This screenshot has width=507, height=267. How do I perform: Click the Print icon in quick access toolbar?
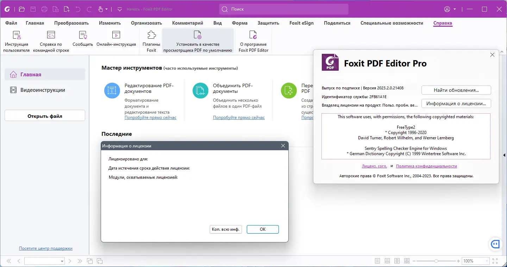click(x=44, y=9)
